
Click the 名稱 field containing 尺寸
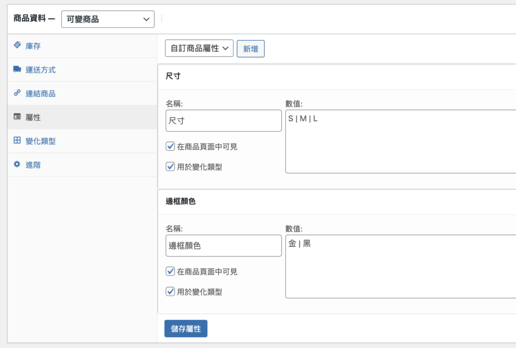[223, 121]
